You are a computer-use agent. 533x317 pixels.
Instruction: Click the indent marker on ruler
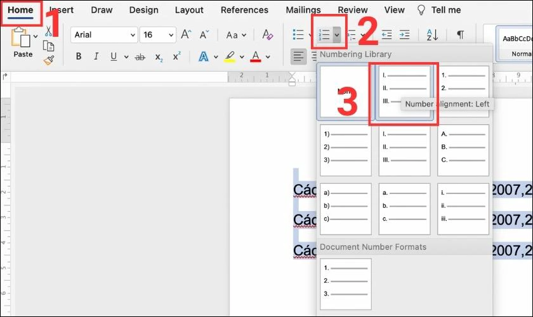pyautogui.click(x=292, y=79)
